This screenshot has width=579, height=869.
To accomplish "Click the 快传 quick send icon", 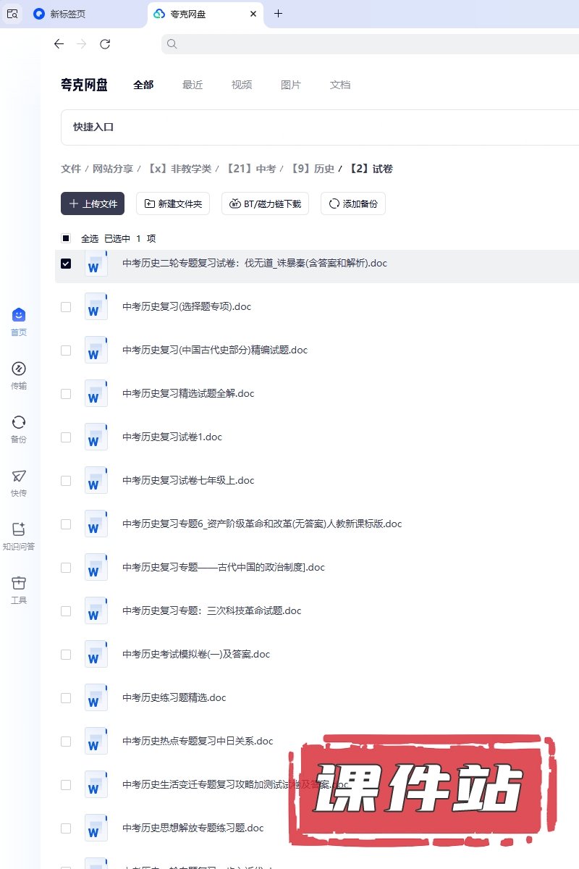I will 19,477.
